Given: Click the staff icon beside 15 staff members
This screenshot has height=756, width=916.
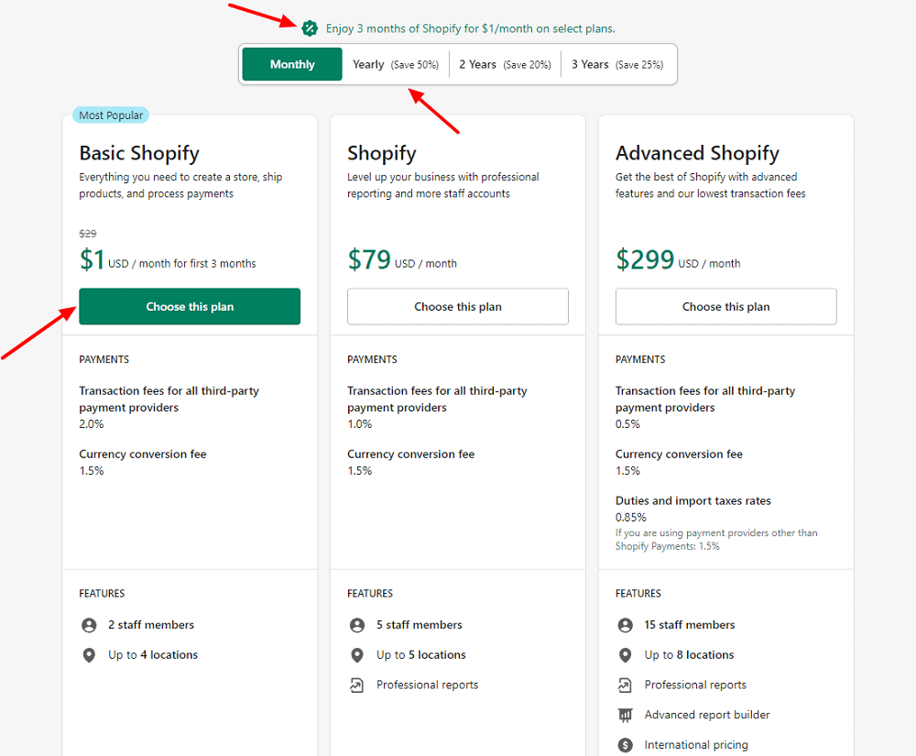Looking at the screenshot, I should coord(625,625).
